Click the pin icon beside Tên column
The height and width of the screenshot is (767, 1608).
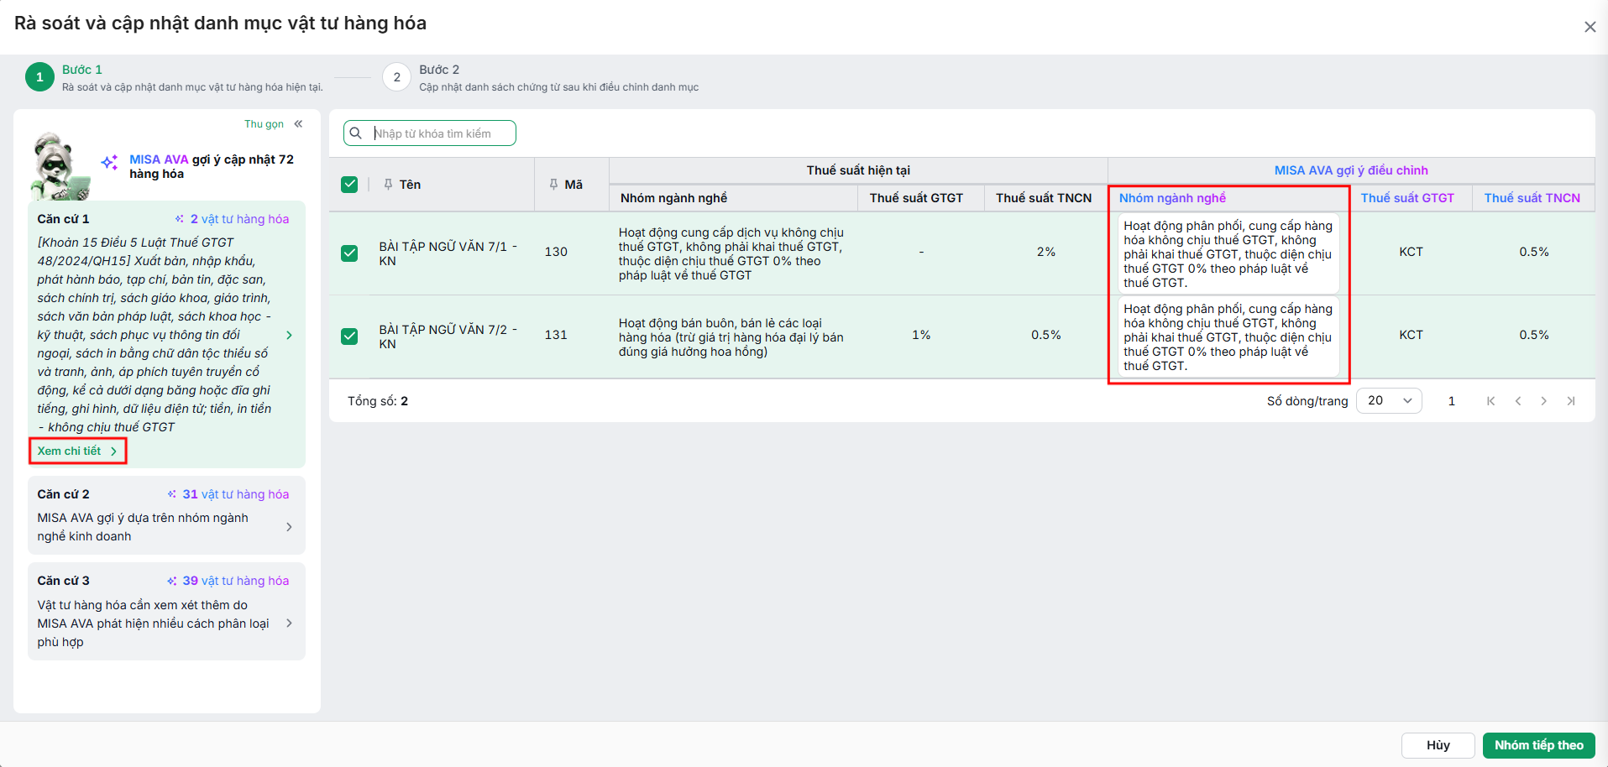(x=388, y=185)
